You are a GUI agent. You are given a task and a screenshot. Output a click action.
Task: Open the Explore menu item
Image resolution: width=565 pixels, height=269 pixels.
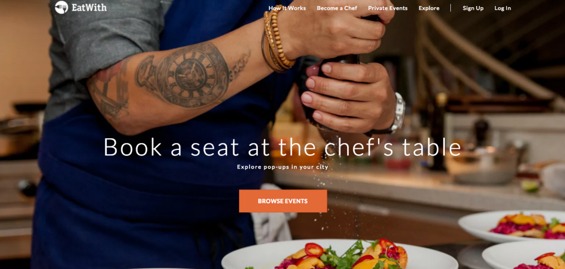pyautogui.click(x=429, y=8)
